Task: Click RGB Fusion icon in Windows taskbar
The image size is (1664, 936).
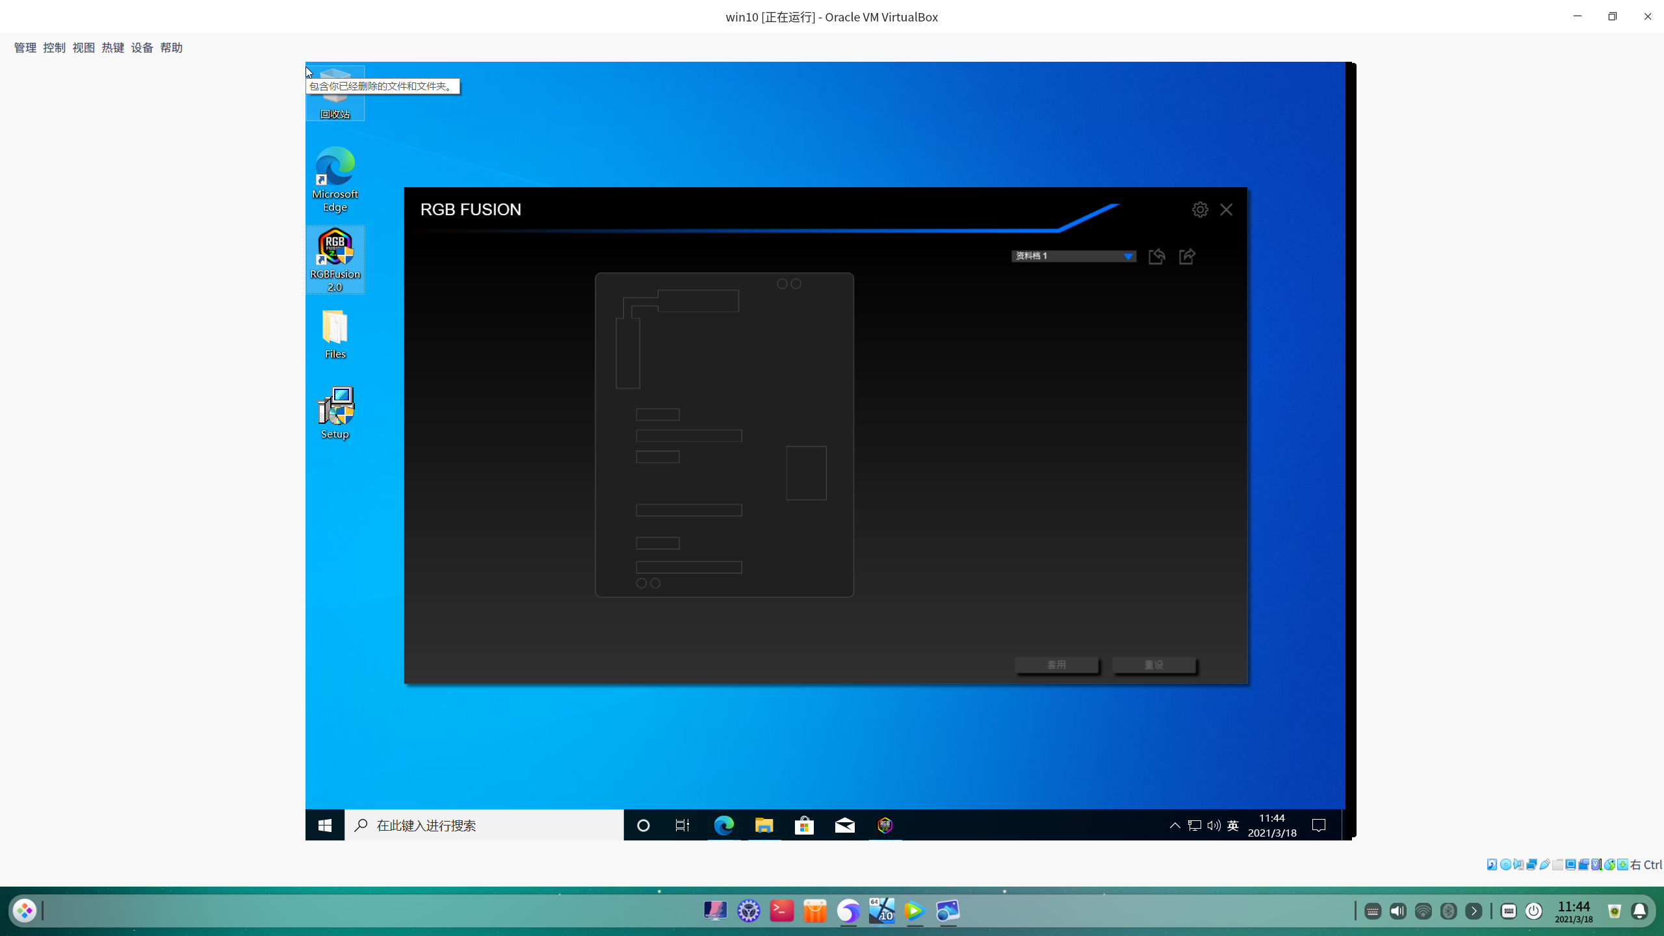Action: coord(885,825)
